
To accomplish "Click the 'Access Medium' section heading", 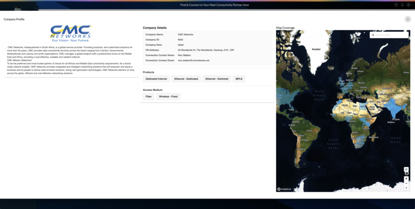I will coord(153,90).
